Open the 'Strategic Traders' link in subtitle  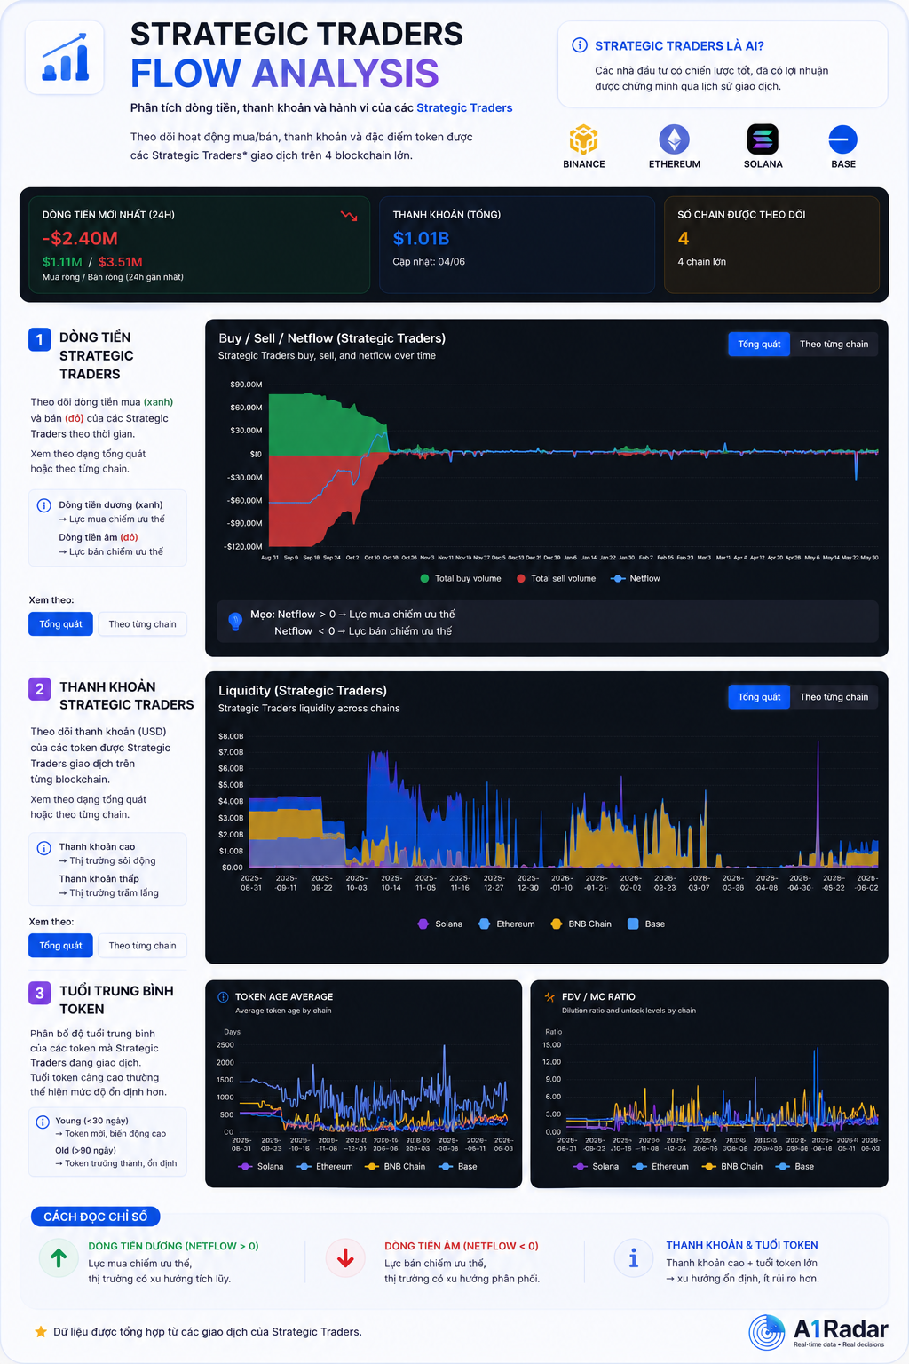tap(464, 108)
